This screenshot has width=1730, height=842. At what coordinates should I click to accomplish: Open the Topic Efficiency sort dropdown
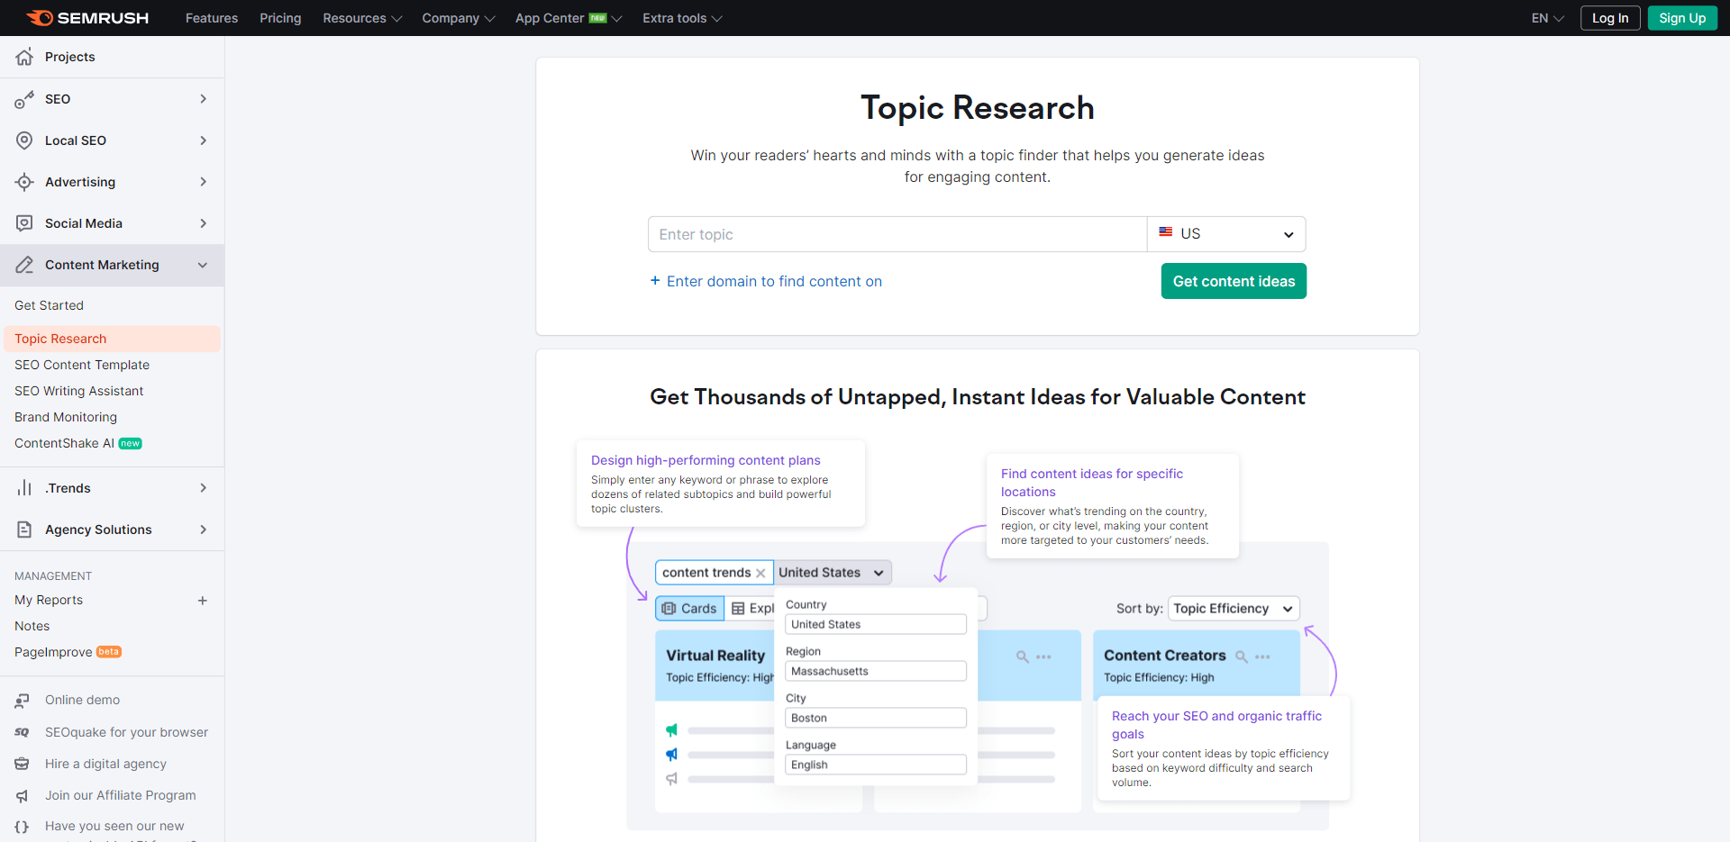pyautogui.click(x=1234, y=609)
